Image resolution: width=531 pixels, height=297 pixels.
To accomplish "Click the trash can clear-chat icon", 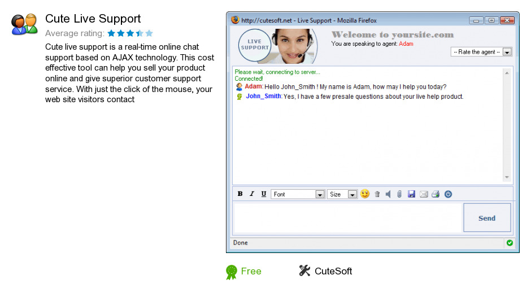I will (377, 194).
